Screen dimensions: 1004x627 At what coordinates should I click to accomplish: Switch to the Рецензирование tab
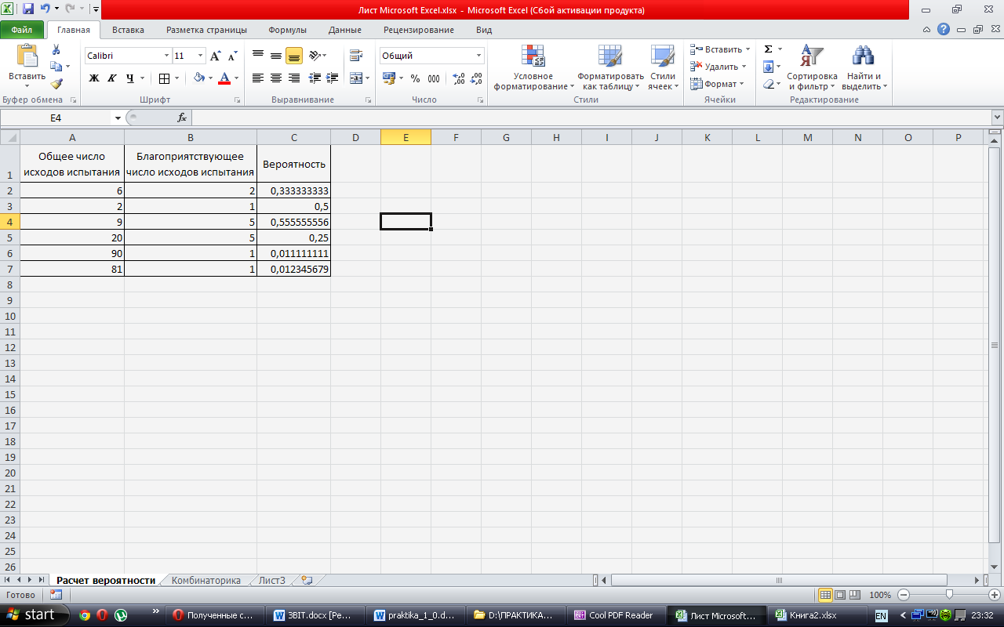click(x=419, y=30)
